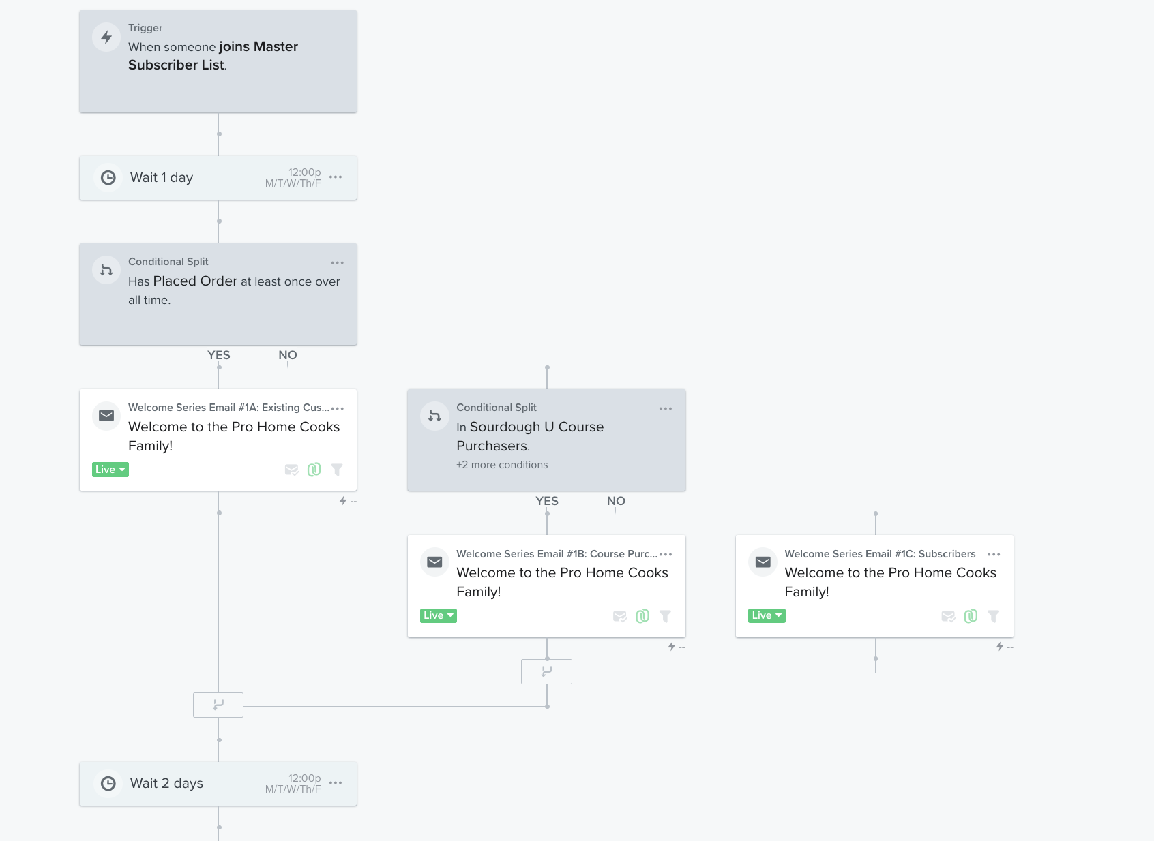Click the clock icon on Wait 1 day
The width and height of the screenshot is (1154, 841).
tap(108, 178)
